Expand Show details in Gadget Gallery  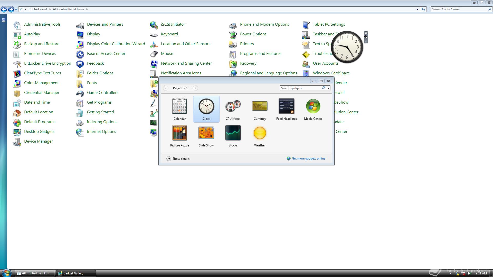tap(178, 159)
